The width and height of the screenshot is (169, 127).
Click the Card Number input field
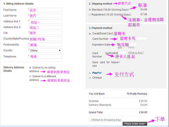tap(132, 38)
